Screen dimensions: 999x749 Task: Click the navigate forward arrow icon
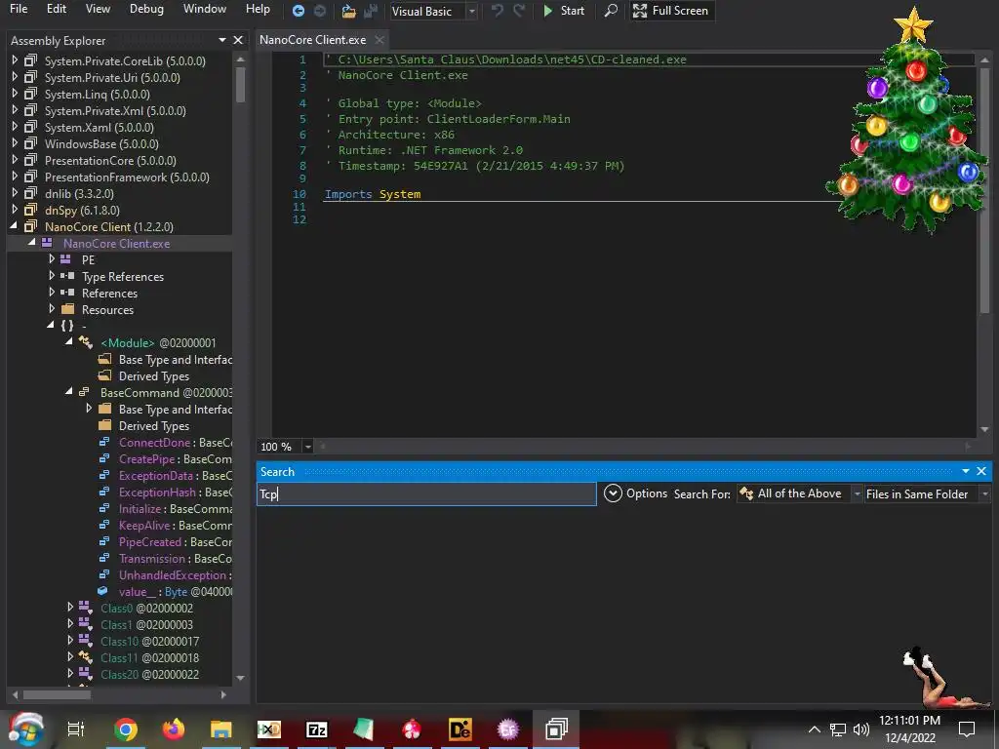tap(320, 11)
